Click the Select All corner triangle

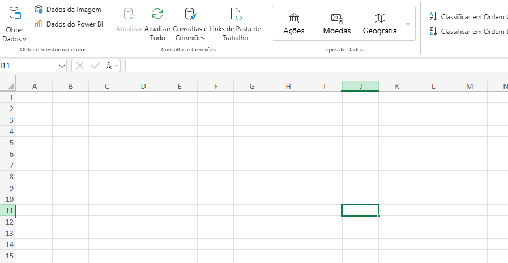click(x=11, y=86)
